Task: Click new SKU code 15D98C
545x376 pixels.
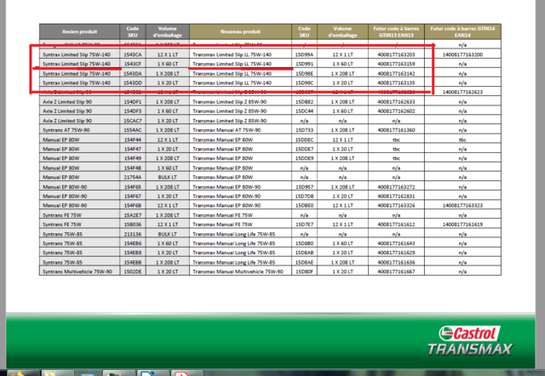Action: point(304,83)
